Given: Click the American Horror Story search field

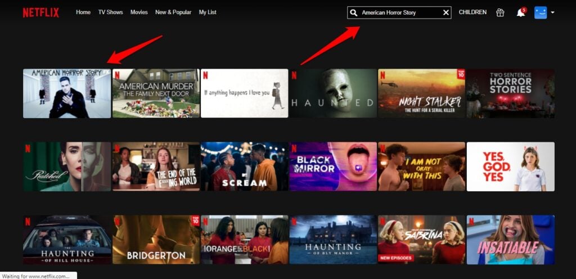Looking at the screenshot, I should coord(399,12).
